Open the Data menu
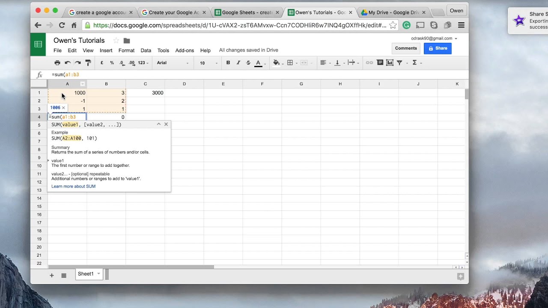This screenshot has height=308, width=548. [146, 50]
